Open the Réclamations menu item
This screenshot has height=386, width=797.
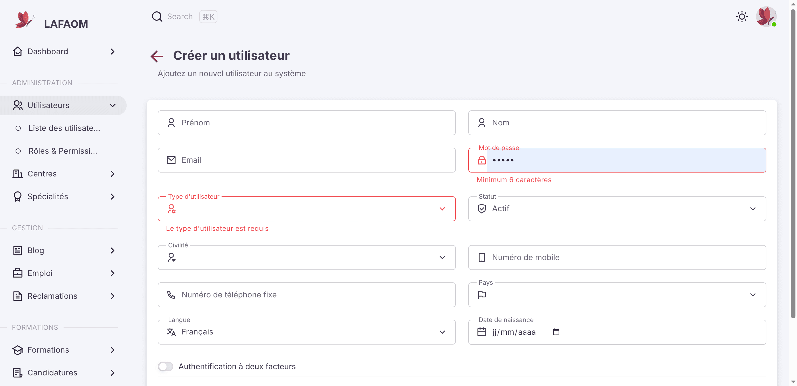[63, 296]
